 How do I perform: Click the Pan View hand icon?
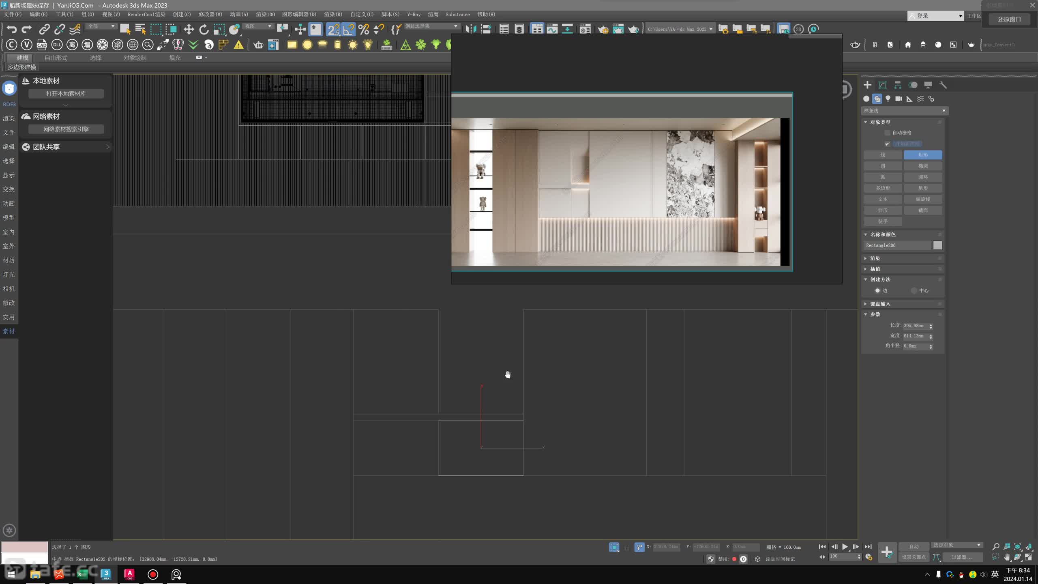point(1006,557)
